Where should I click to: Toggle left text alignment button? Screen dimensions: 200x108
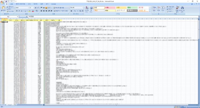[41, 11]
